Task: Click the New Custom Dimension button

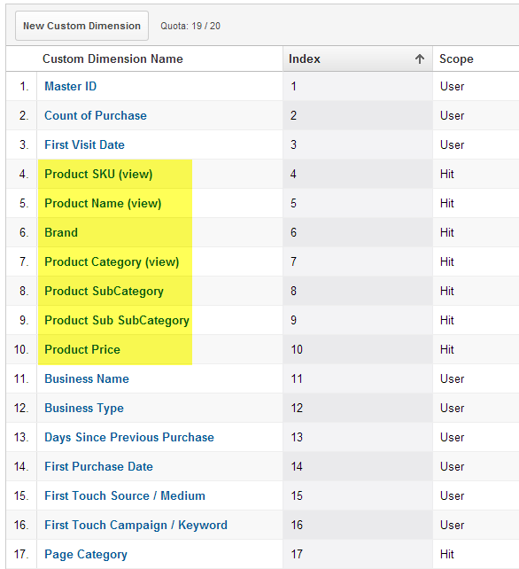Action: [x=81, y=26]
